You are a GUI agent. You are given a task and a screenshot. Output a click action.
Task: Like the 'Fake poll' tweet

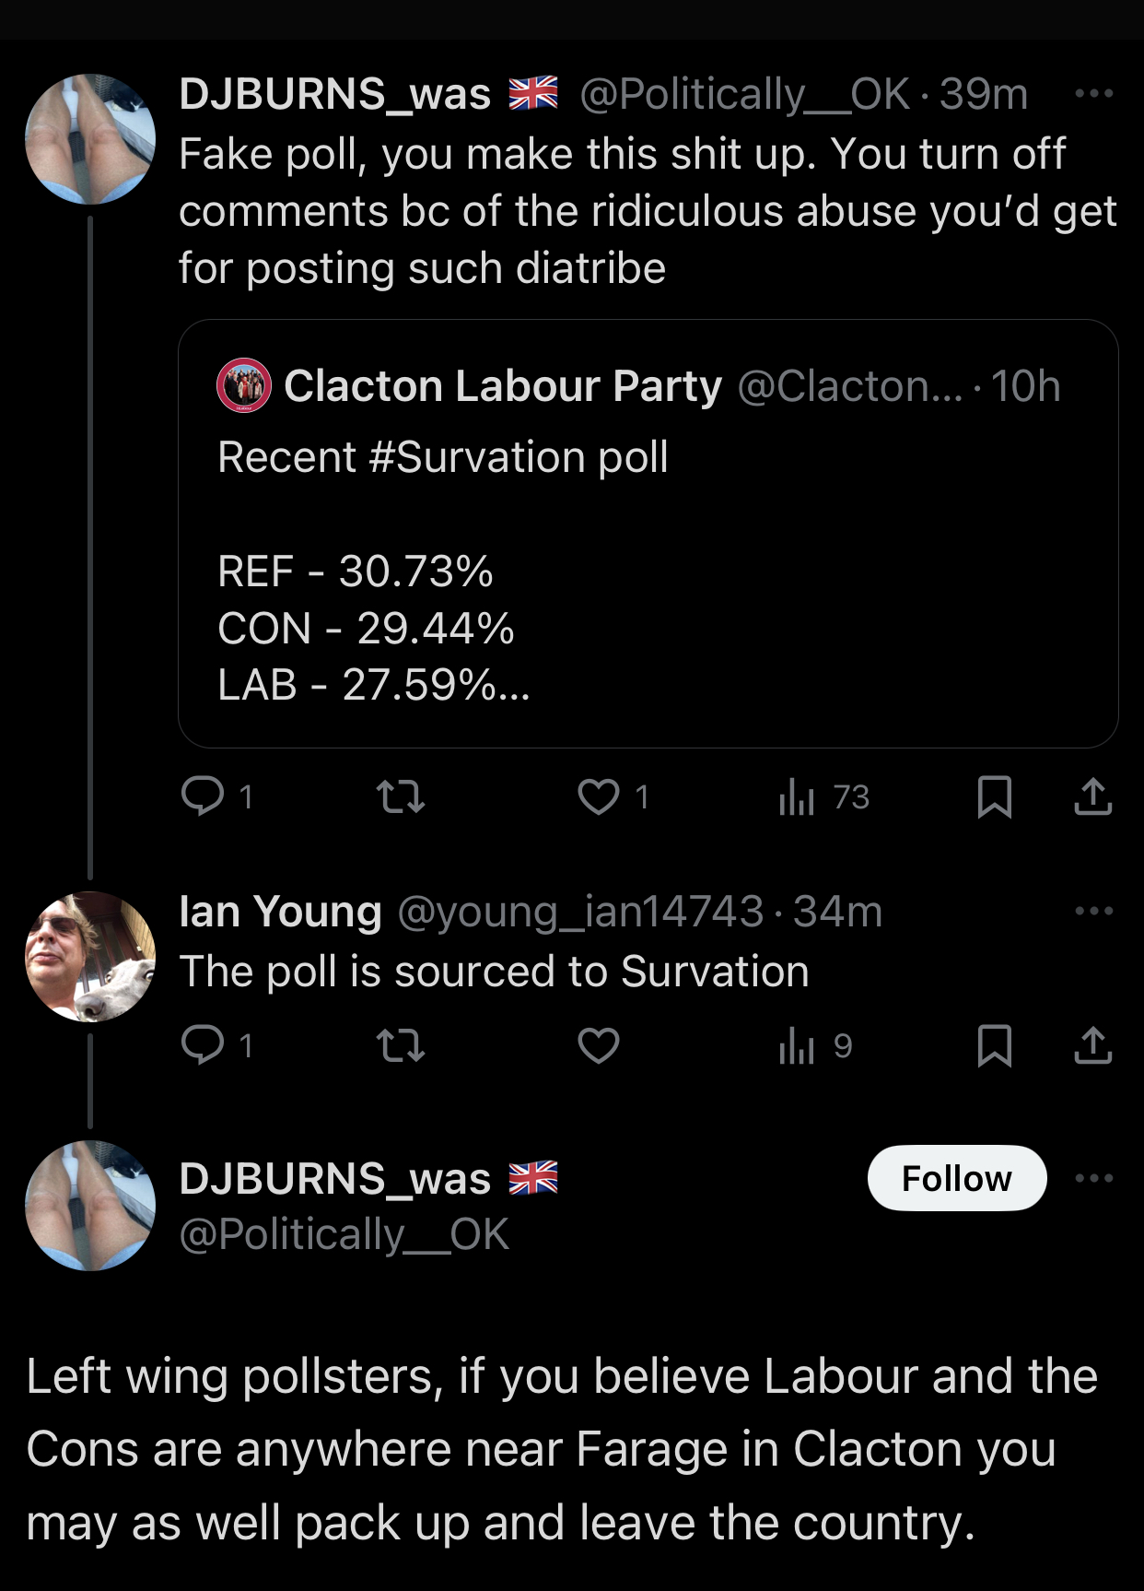[599, 796]
